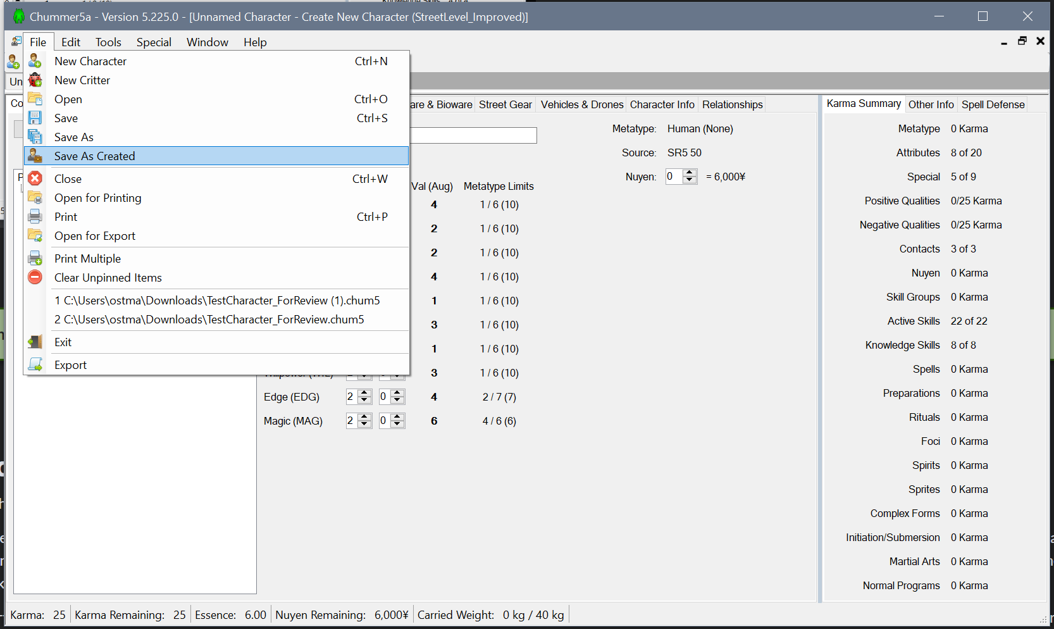Click the Export icon
1054x629 pixels.
[35, 364]
